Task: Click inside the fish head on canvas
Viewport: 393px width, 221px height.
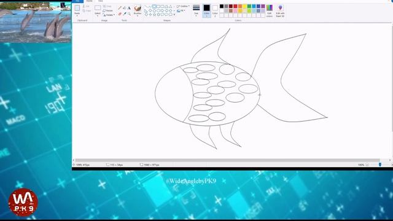Action: (x=173, y=94)
